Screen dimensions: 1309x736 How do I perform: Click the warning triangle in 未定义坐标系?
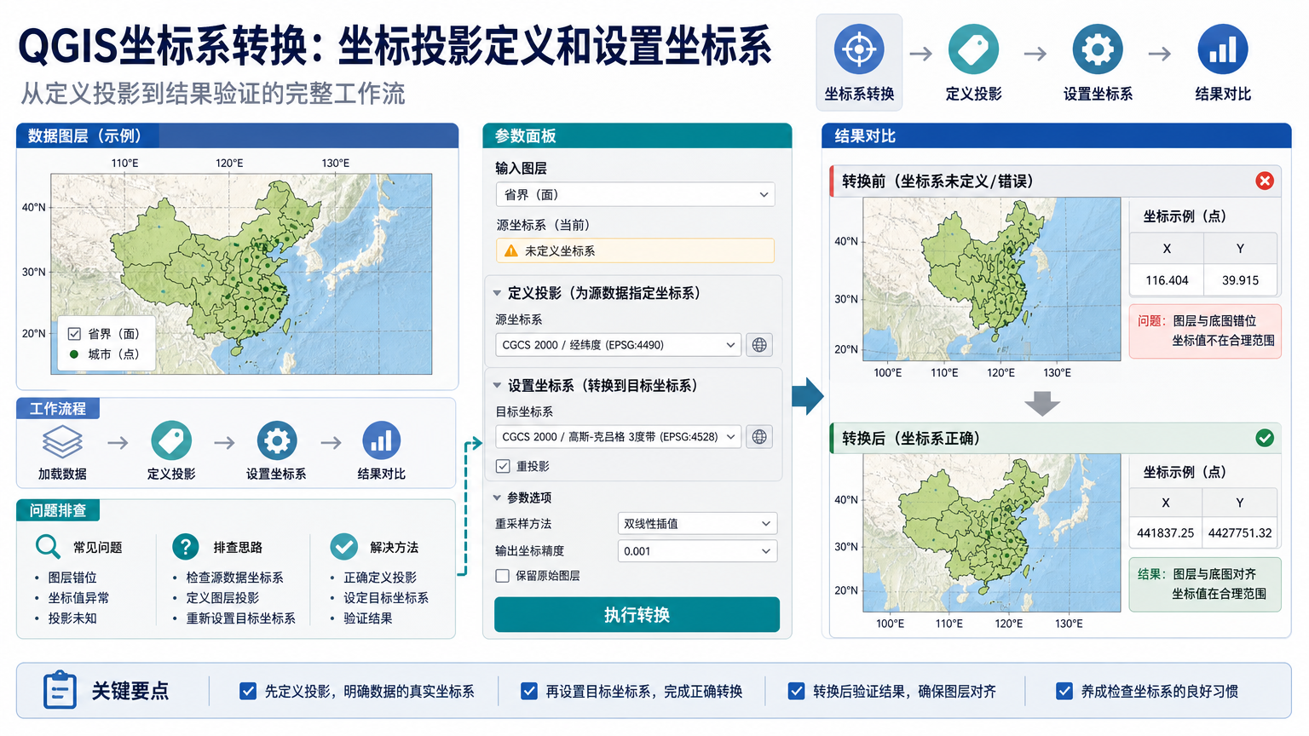pos(511,250)
